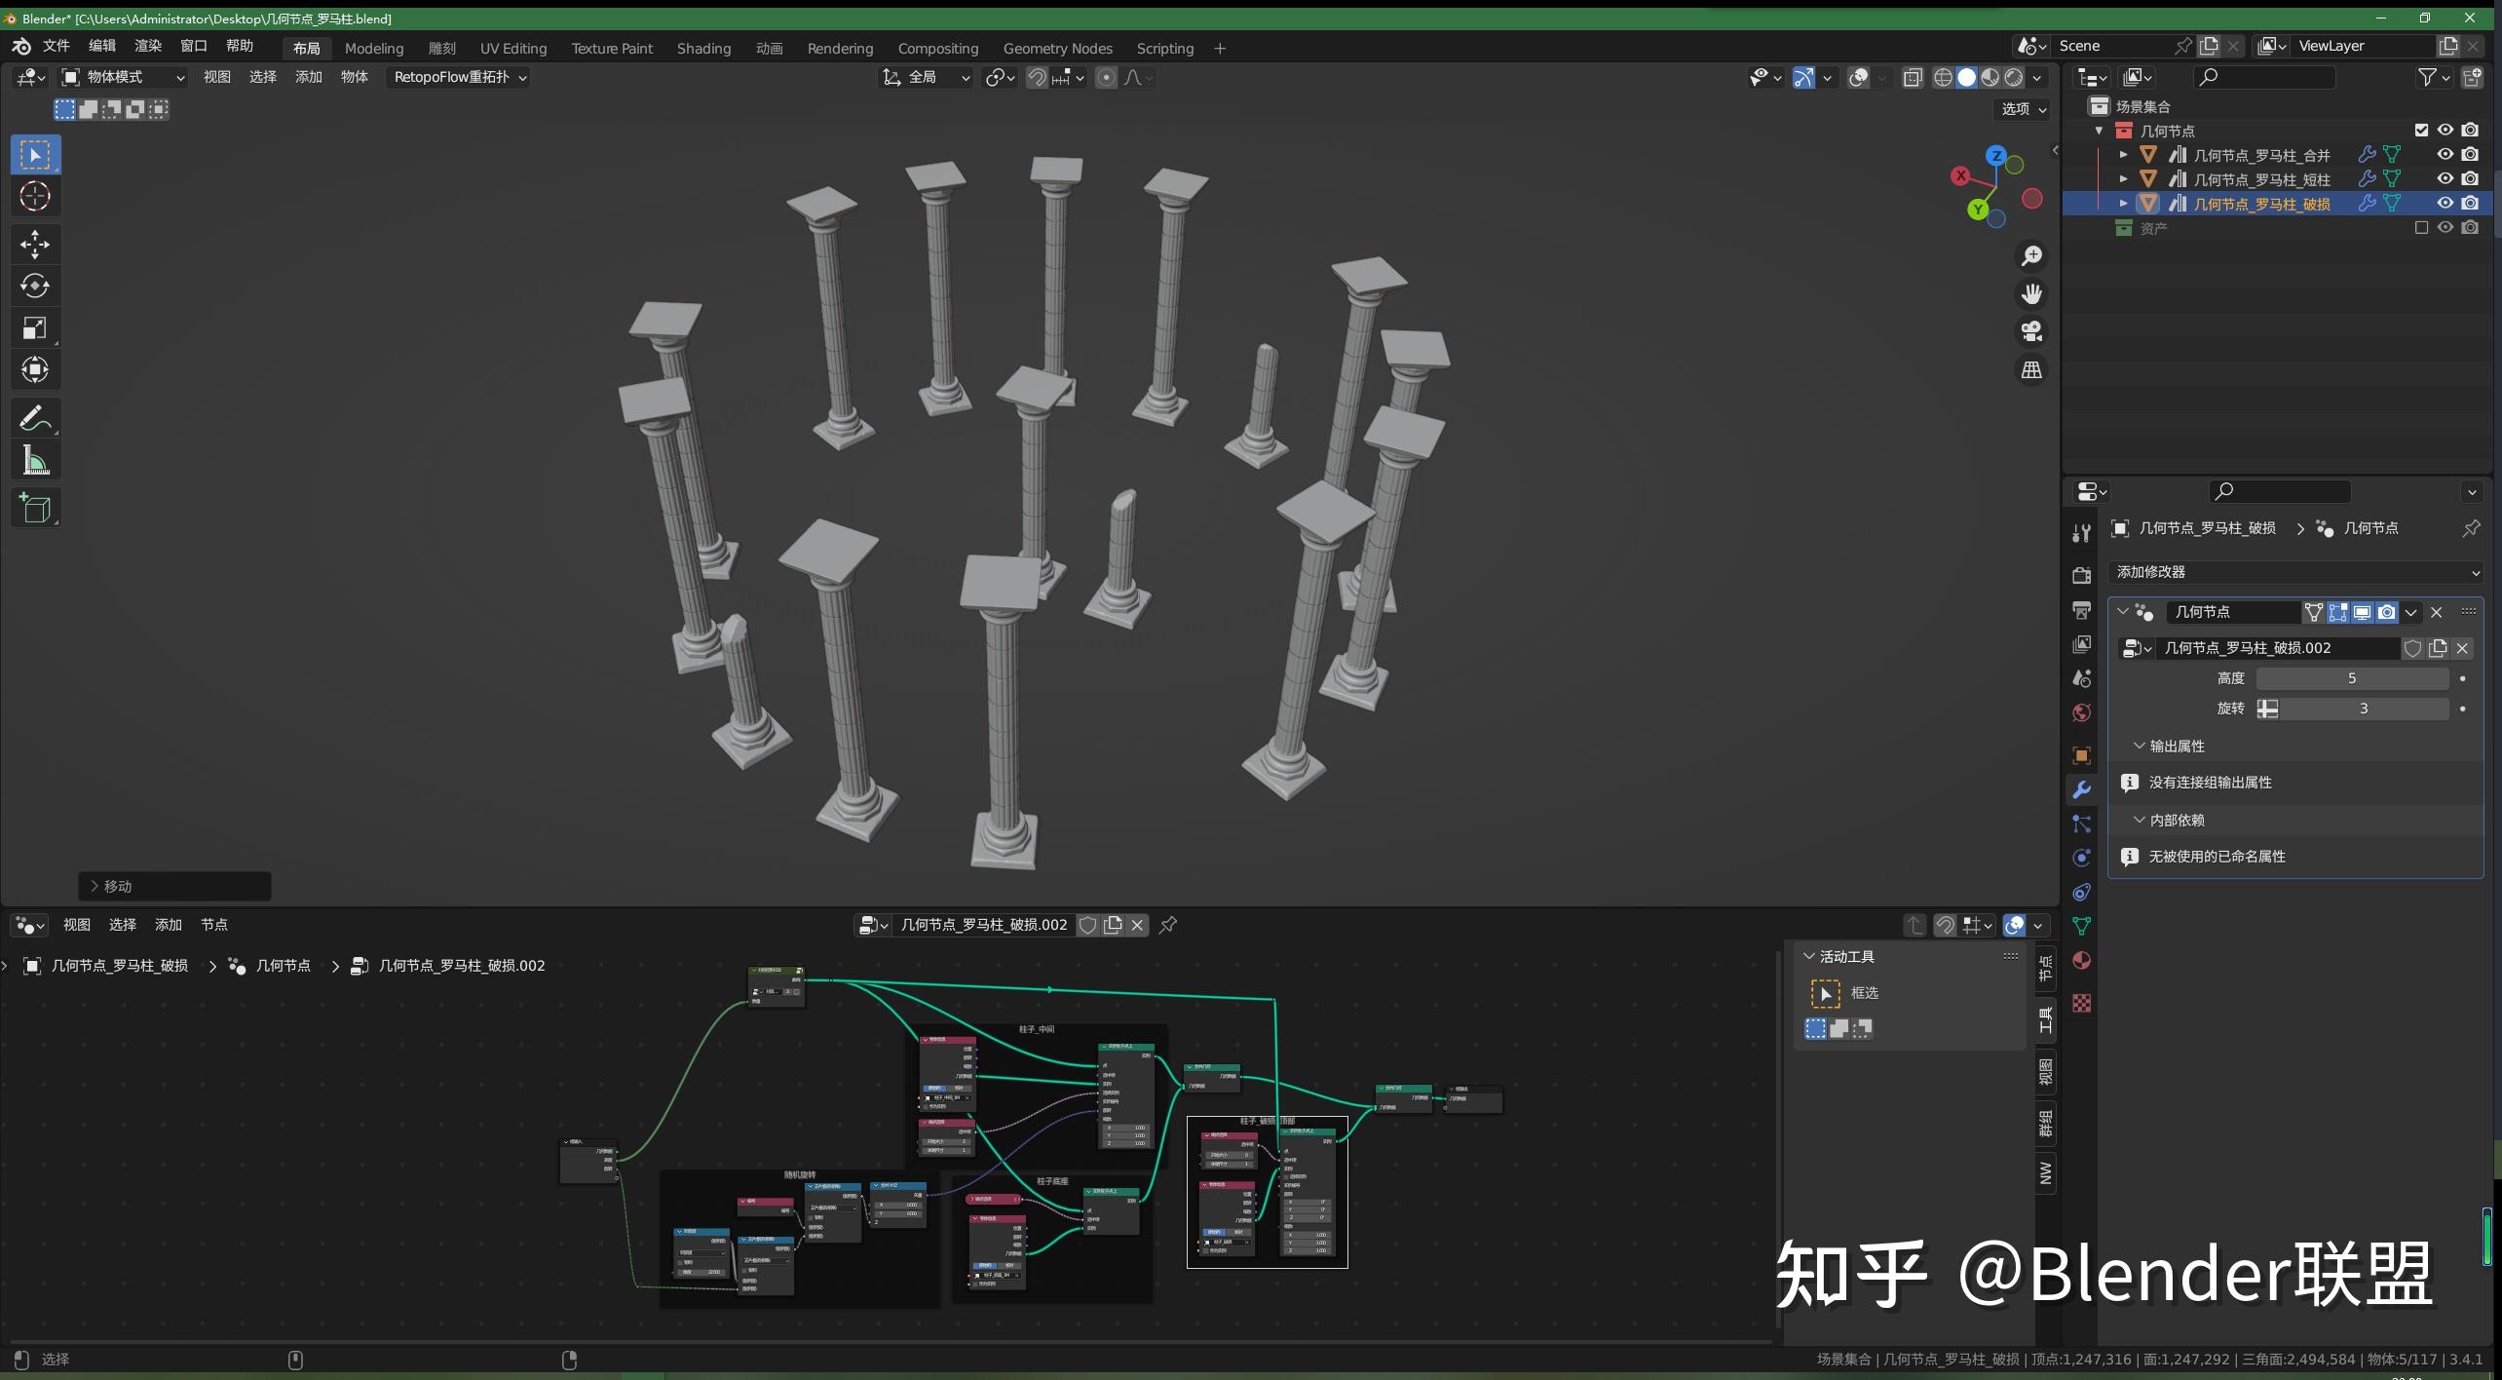Open the 全局 transform orientation dropdown

pos(927,77)
